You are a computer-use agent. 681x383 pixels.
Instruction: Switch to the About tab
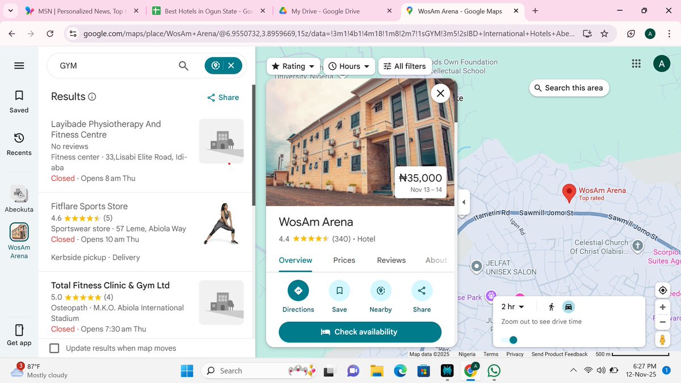point(436,260)
